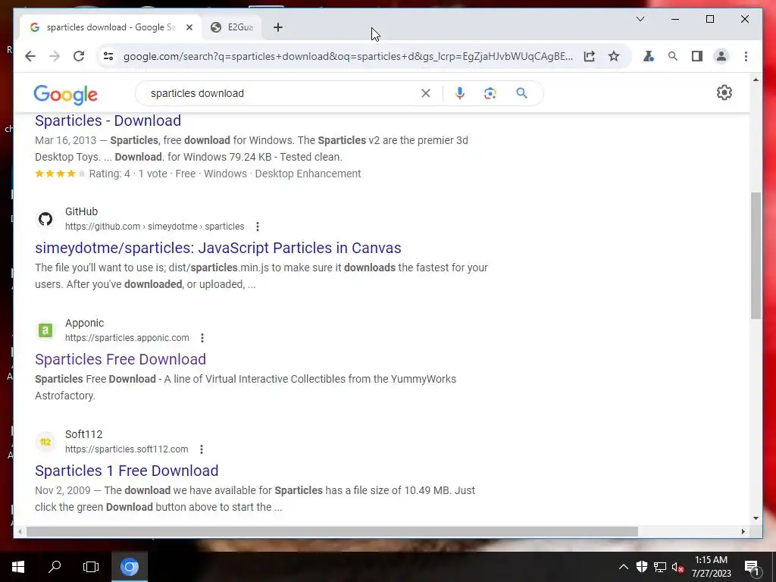Click the forward navigation arrow
This screenshot has width=776, height=582.
55,56
